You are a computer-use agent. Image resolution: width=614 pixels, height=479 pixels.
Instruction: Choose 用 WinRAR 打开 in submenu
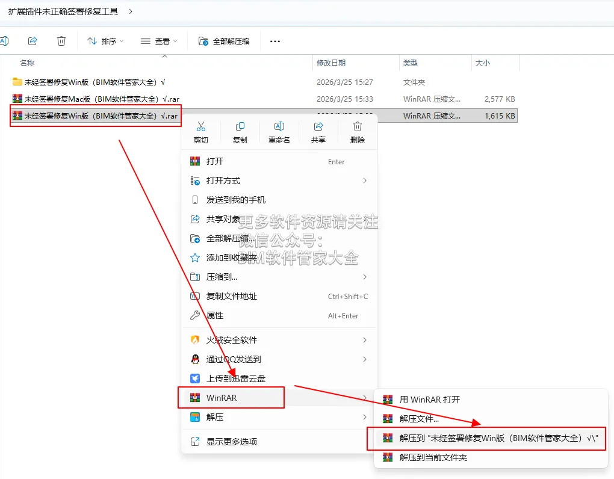[x=491, y=400]
